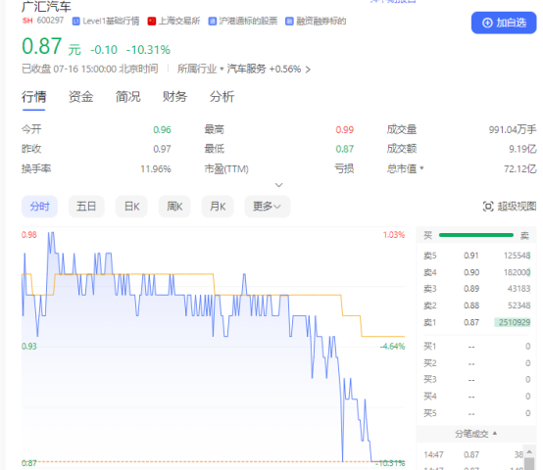
Task: Click the 卖2 row price 0.88
Action: [x=471, y=305]
